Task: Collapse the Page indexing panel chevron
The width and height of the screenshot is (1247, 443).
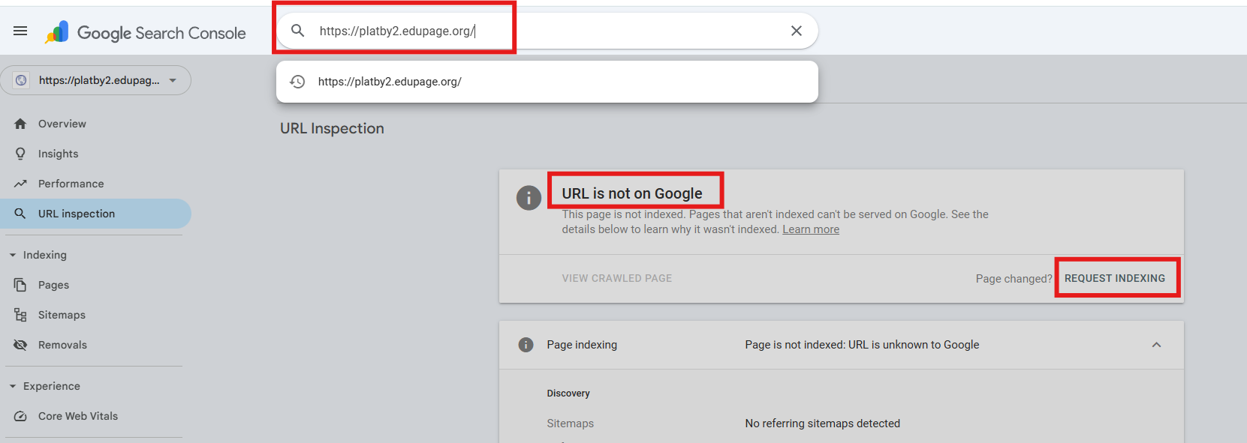Action: (x=1156, y=345)
